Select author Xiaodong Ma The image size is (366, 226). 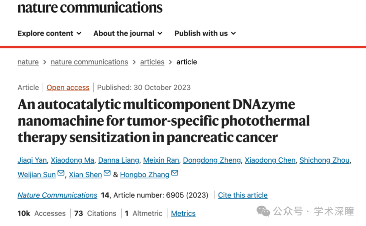[x=73, y=160]
